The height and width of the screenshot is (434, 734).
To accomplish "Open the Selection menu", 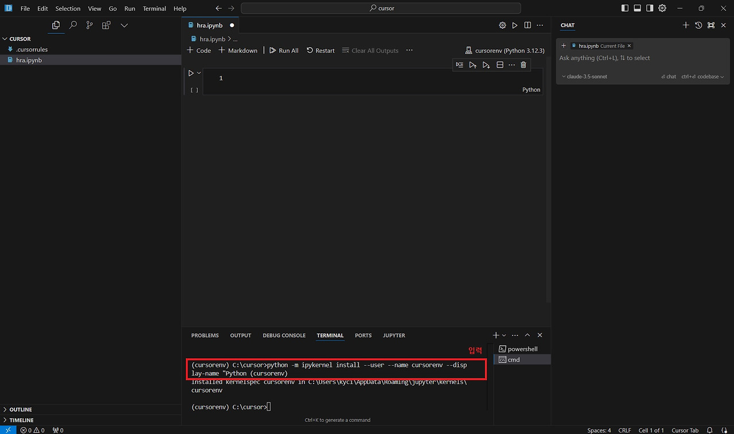I will [68, 9].
